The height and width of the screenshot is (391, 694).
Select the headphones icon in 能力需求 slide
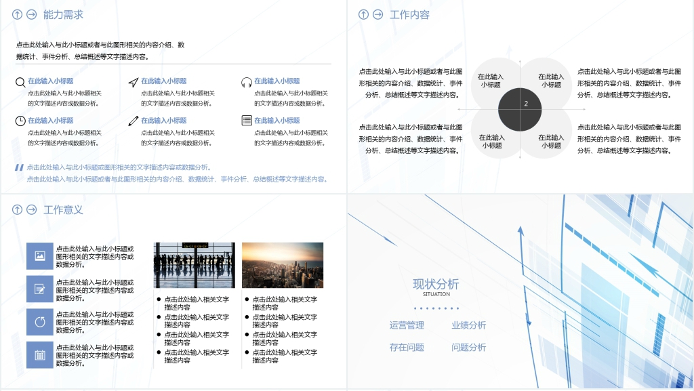coord(247,82)
